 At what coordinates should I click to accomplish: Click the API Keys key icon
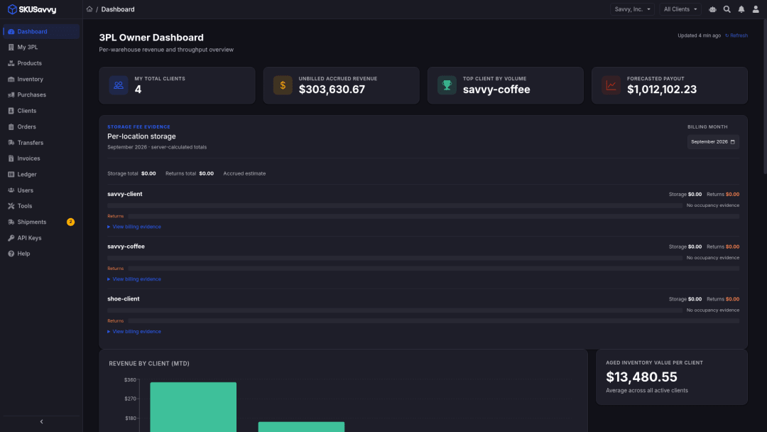tap(11, 238)
